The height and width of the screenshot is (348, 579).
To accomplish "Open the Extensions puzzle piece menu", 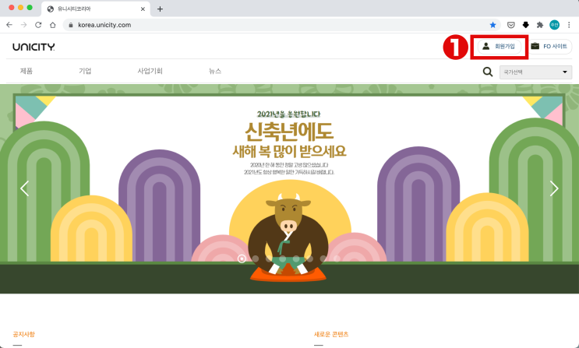I will point(540,25).
